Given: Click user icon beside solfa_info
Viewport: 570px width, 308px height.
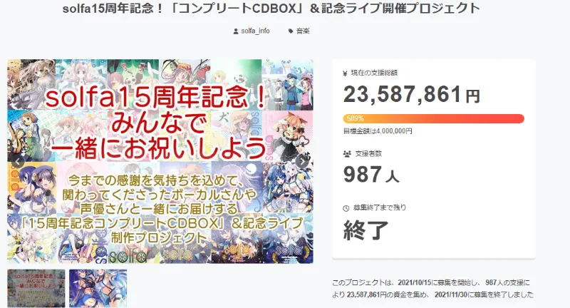Looking at the screenshot, I should (236, 31).
